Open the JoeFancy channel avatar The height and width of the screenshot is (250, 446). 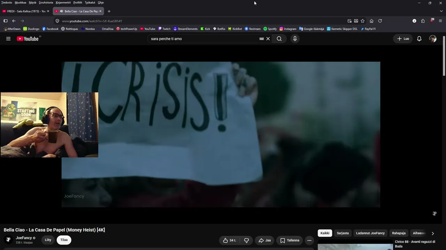tap(8, 240)
